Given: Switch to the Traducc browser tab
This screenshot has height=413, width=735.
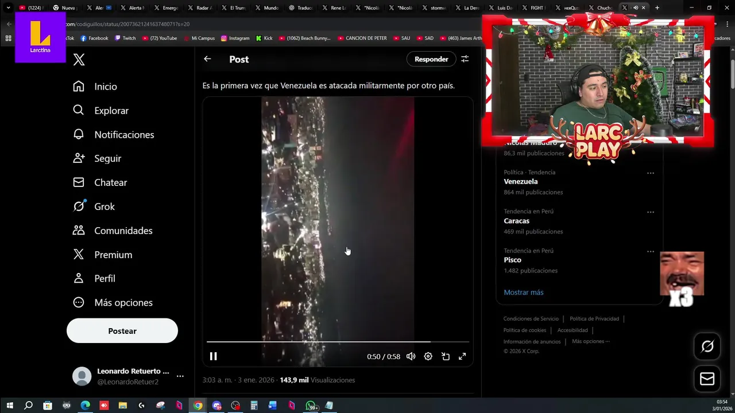Looking at the screenshot, I should pyautogui.click(x=302, y=8).
